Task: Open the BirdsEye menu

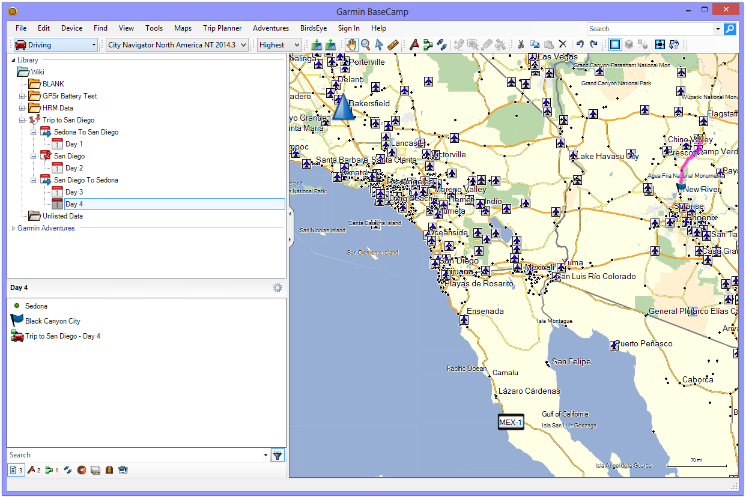Action: [x=313, y=28]
